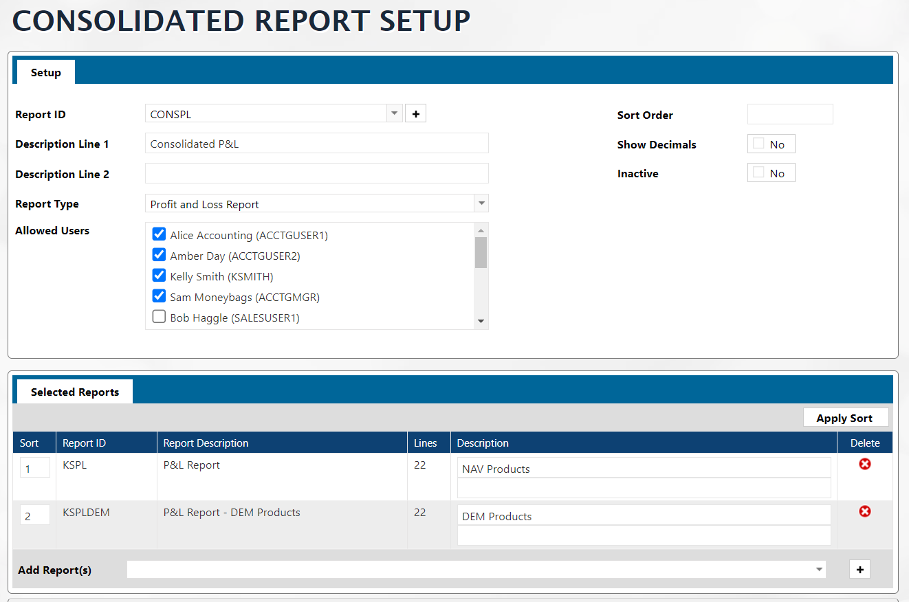
Task: Click the plus icon to add selected report
Action: click(x=859, y=569)
